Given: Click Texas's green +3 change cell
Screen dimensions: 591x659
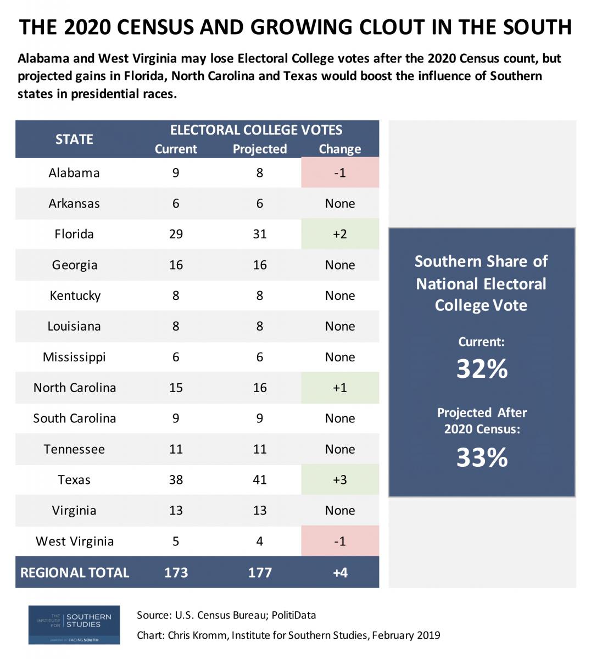Looking at the screenshot, I should [x=340, y=479].
